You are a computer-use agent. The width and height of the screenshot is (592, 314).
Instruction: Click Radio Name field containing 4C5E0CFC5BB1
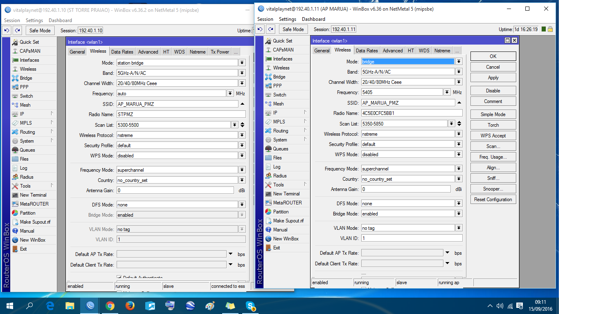[x=412, y=113]
